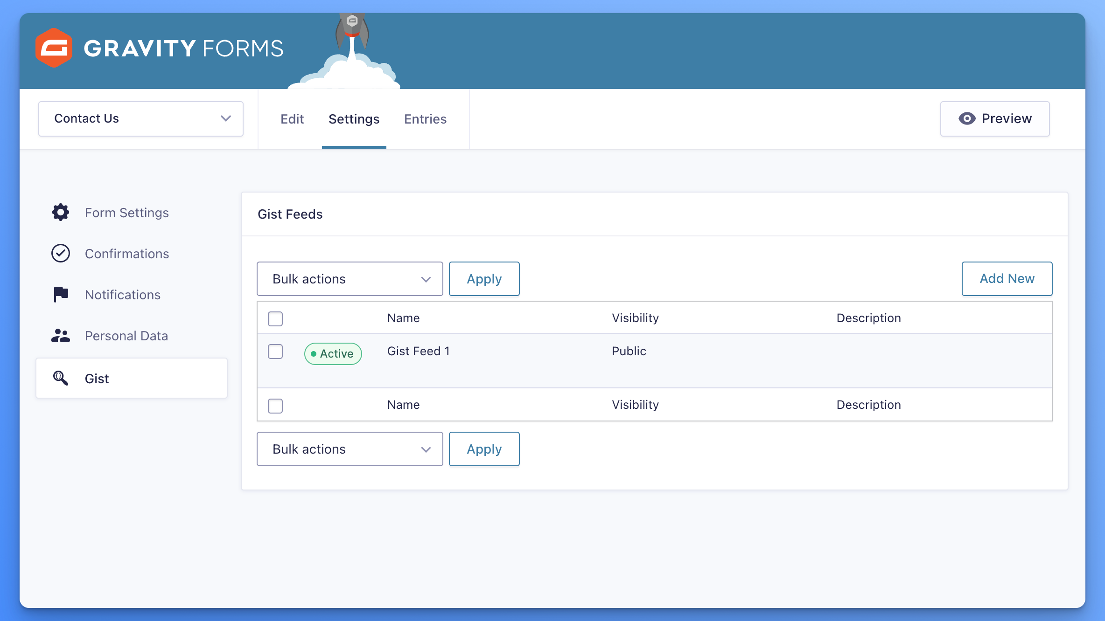Click the Gravity Forms hexagon logo
The height and width of the screenshot is (621, 1105).
click(54, 48)
